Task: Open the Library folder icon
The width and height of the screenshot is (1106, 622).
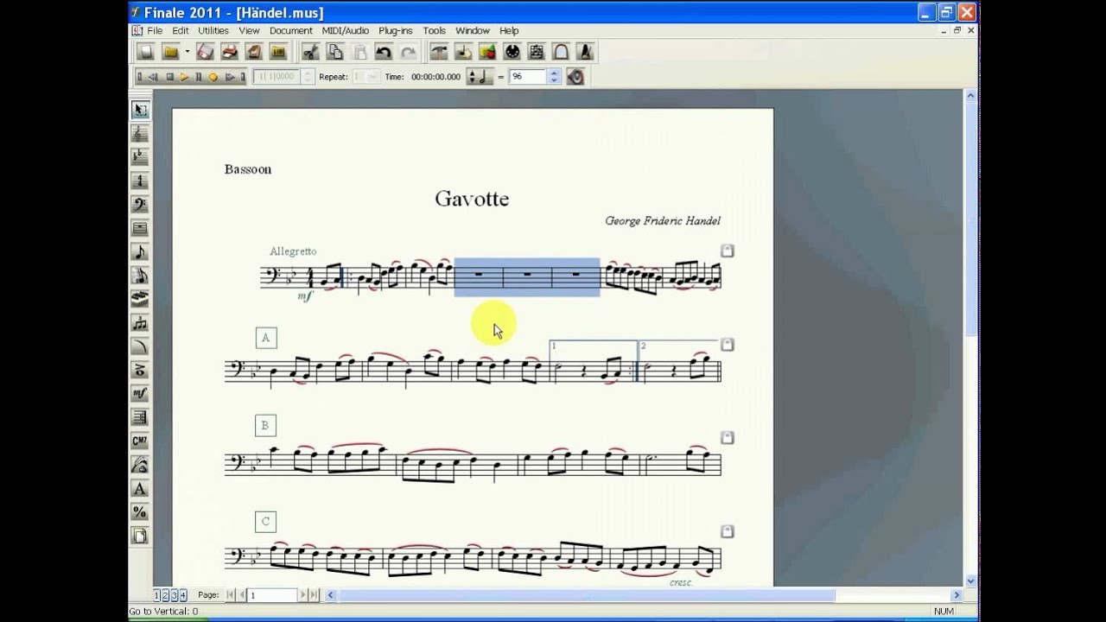Action: pyautogui.click(x=278, y=53)
